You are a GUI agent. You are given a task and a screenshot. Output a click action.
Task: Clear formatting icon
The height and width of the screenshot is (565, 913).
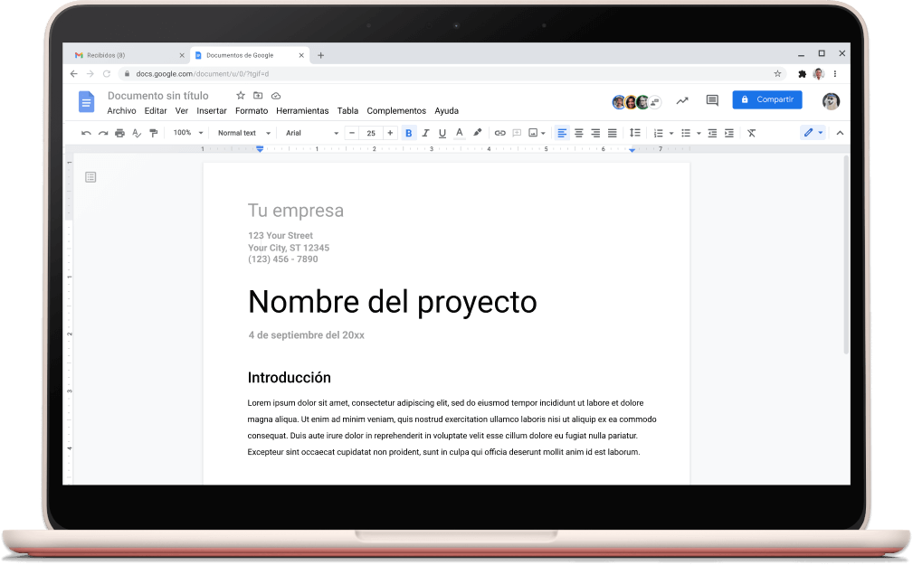[x=752, y=133]
